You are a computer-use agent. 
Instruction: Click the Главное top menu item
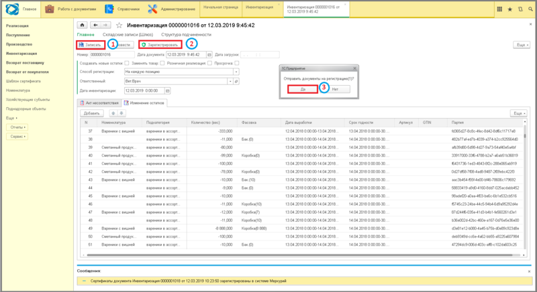[30, 9]
